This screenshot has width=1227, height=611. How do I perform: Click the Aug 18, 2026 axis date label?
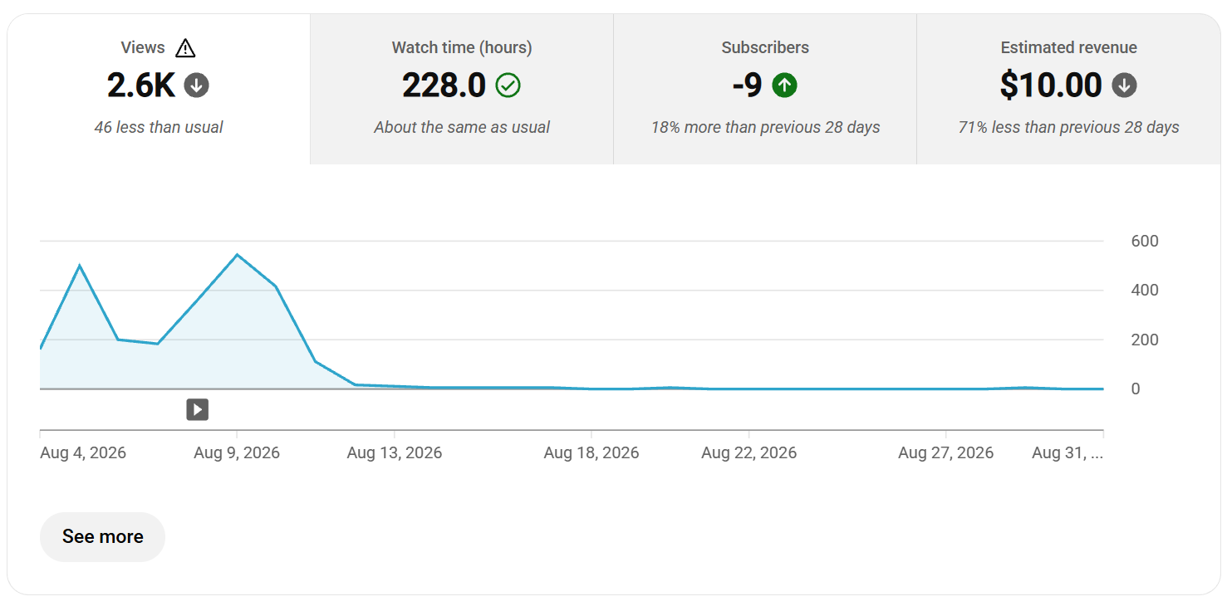(591, 452)
